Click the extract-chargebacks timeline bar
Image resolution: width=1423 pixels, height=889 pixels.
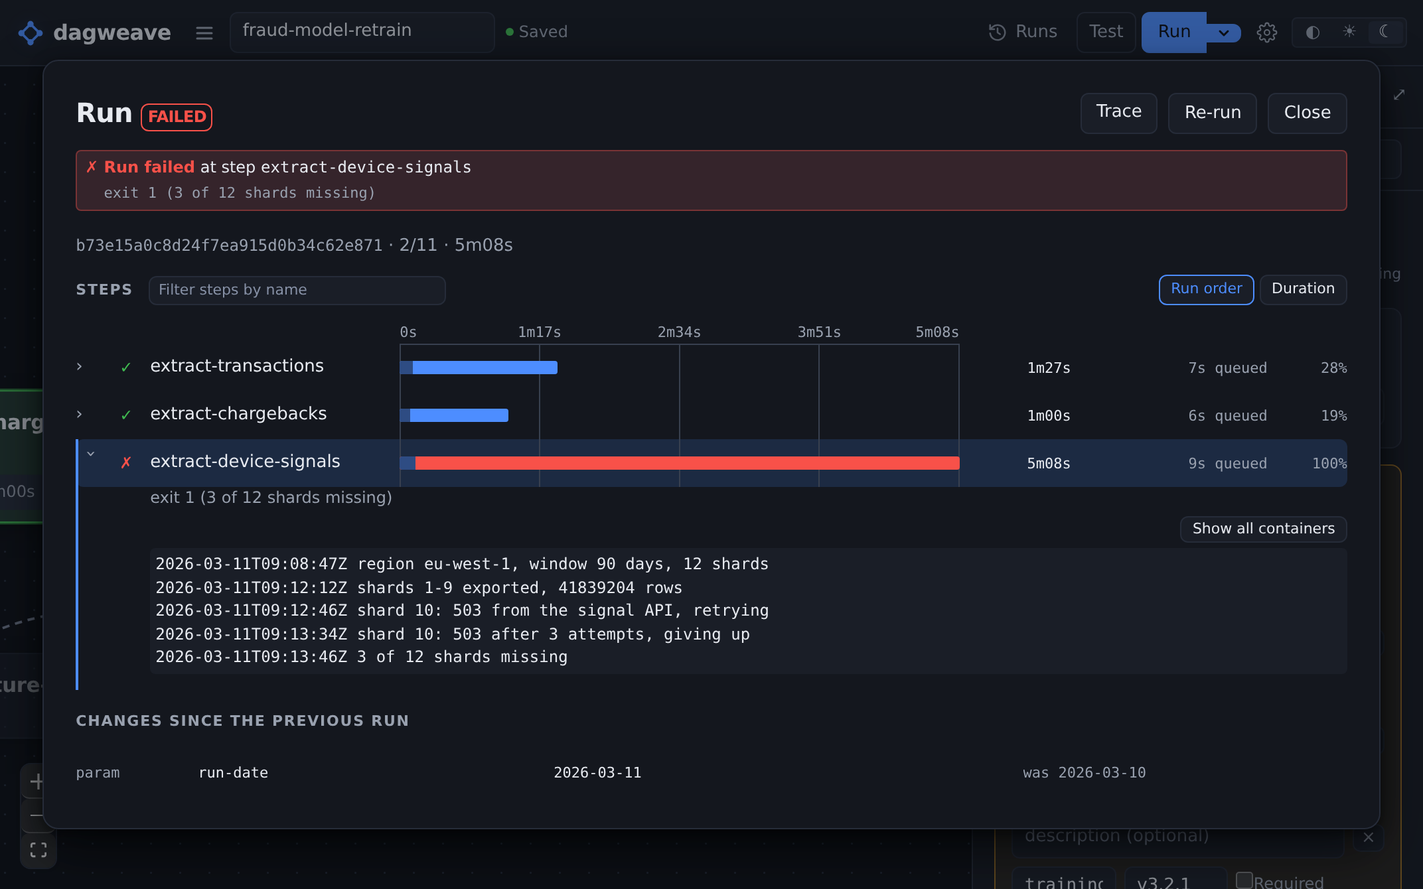click(454, 415)
